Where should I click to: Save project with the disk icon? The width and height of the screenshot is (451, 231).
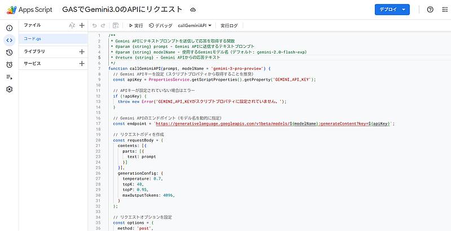(116, 25)
